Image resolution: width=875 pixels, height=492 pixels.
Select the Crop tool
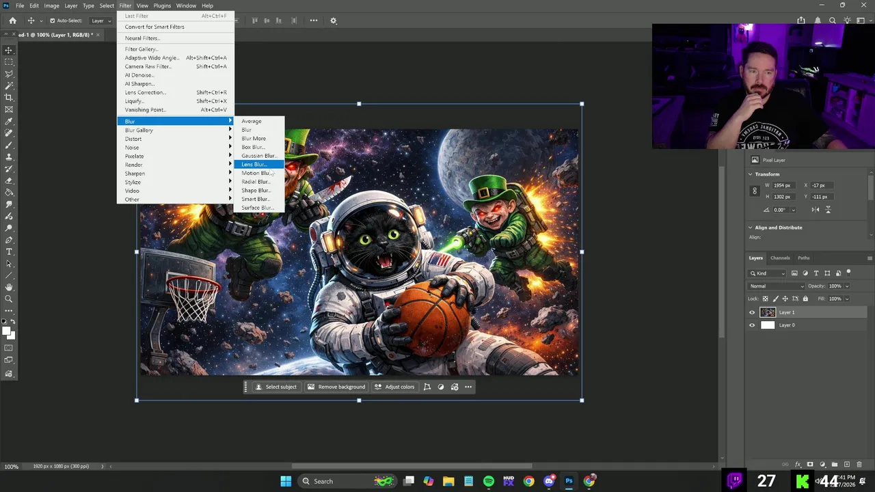pyautogui.click(x=9, y=98)
